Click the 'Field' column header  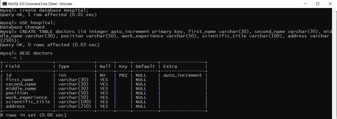tap(13, 66)
